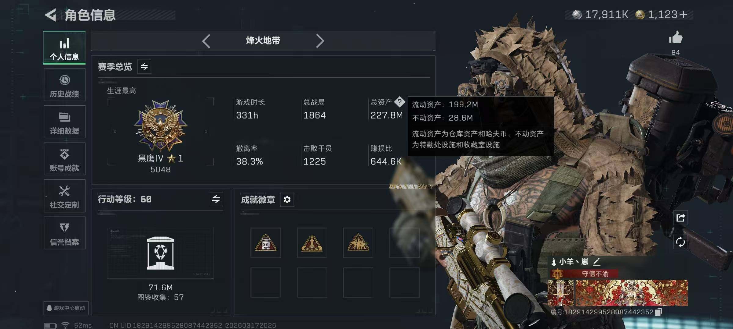Switch to previous mode with left chevron
733x329 pixels.
[x=206, y=41]
